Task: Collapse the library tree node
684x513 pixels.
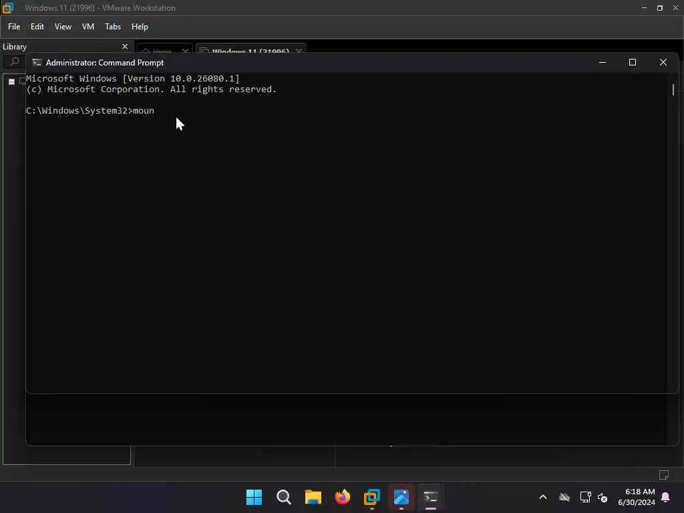Action: tap(12, 81)
